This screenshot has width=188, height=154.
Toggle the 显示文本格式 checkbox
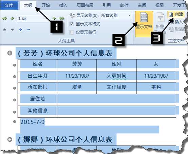click(x=72, y=24)
